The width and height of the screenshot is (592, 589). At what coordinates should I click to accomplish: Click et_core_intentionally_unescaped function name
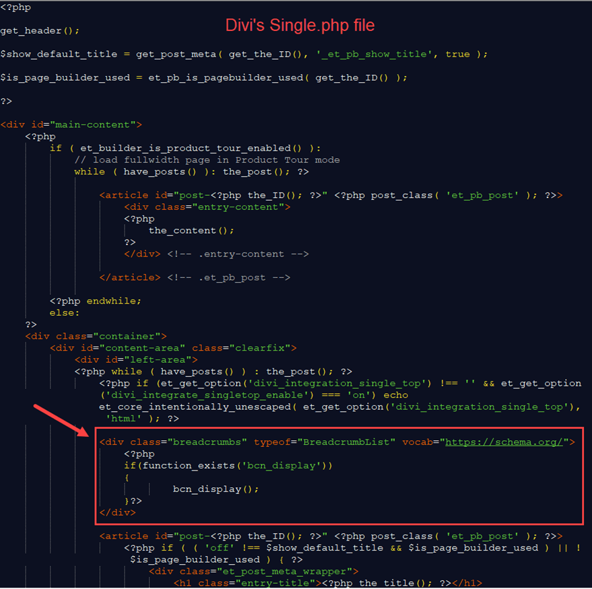coord(195,407)
